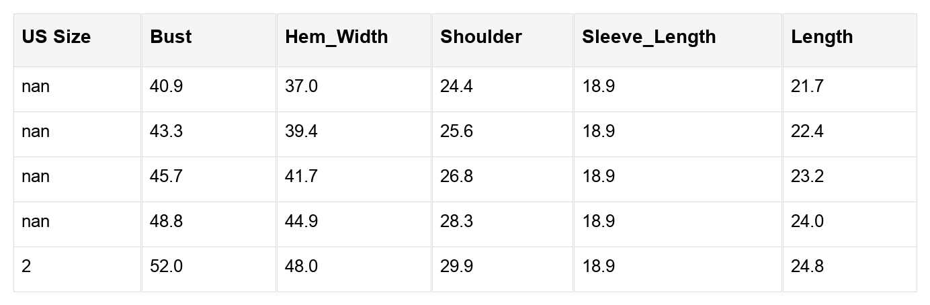Select the Length value 22.4
Image resolution: width=930 pixels, height=305 pixels.
coord(807,132)
